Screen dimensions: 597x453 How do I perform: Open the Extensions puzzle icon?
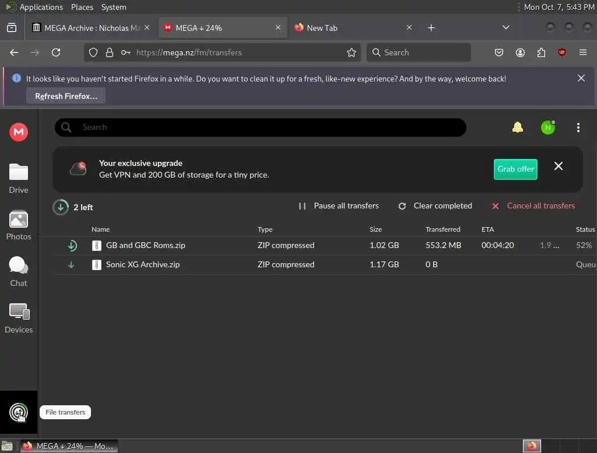point(541,52)
